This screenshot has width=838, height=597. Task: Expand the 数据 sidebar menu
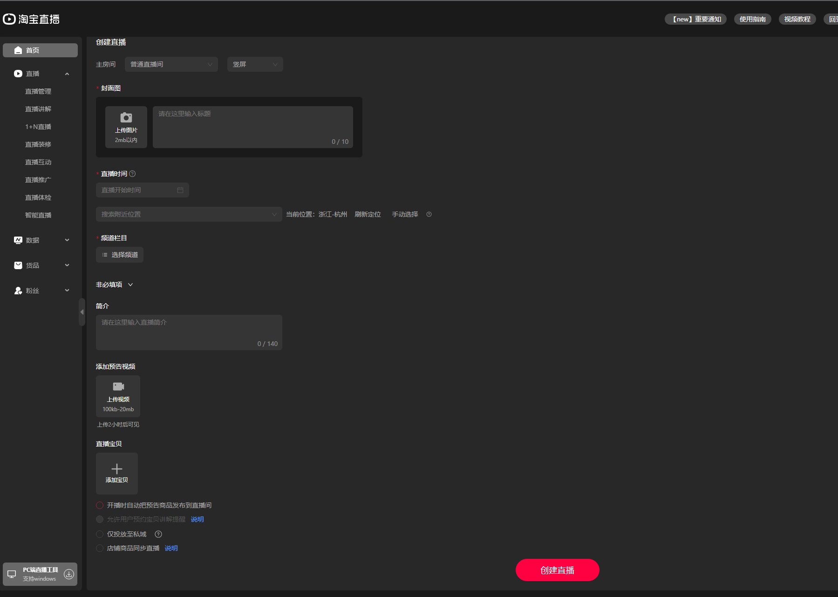(x=41, y=240)
